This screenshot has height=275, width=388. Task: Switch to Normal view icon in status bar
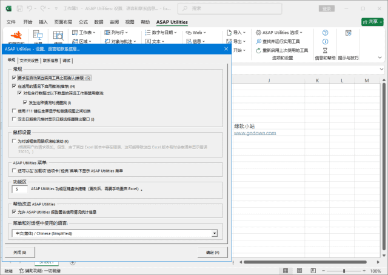[x=286, y=271]
